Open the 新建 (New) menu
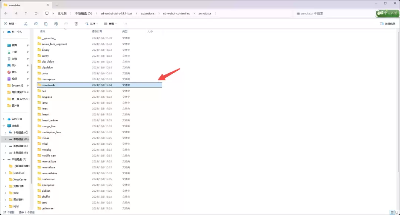The width and height of the screenshot is (400, 215). click(11, 24)
